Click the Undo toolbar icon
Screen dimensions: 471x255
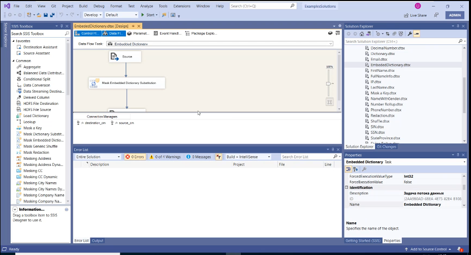(x=61, y=15)
